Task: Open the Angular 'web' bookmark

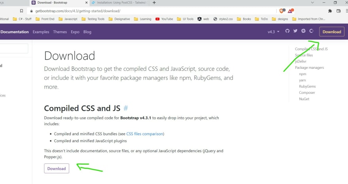Action: (203, 19)
